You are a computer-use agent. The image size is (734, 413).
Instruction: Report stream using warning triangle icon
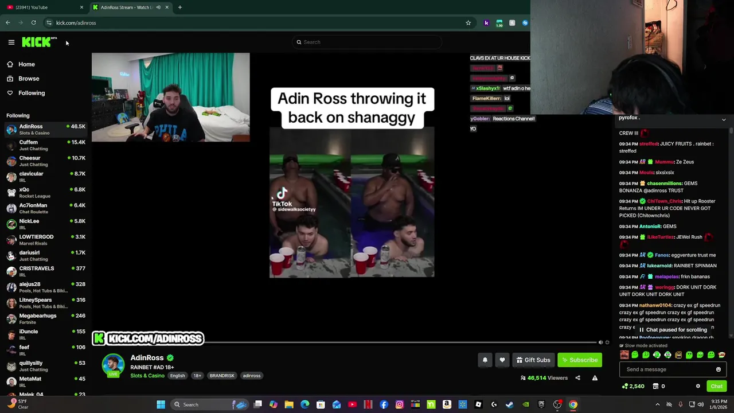tap(595, 378)
